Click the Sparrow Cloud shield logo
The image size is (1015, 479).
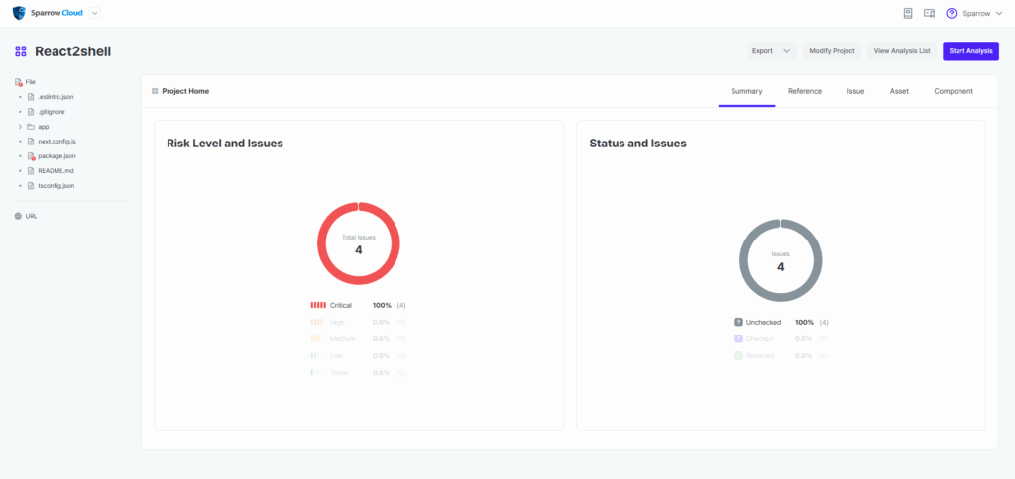click(19, 13)
